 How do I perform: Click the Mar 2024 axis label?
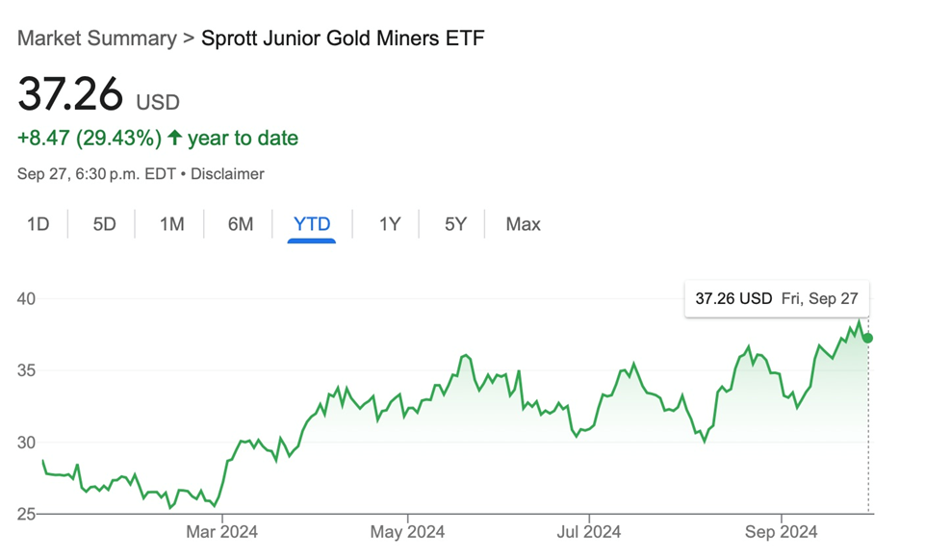(x=221, y=531)
